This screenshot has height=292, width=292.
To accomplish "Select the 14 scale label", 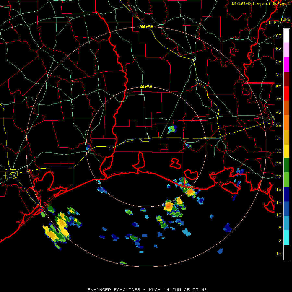I will click(279, 202).
